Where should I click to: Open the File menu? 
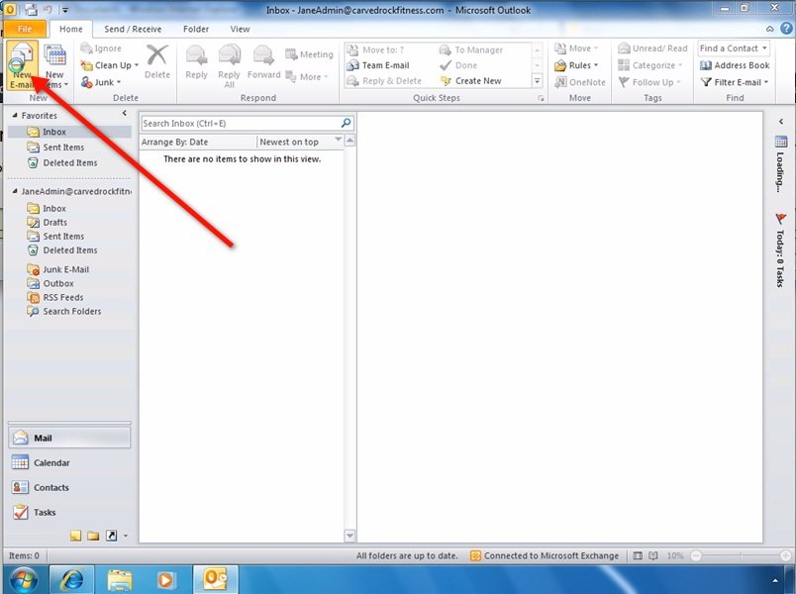click(x=24, y=29)
